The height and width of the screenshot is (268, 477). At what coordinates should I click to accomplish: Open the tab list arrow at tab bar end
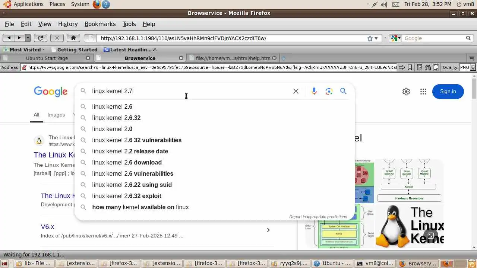pos(472,58)
